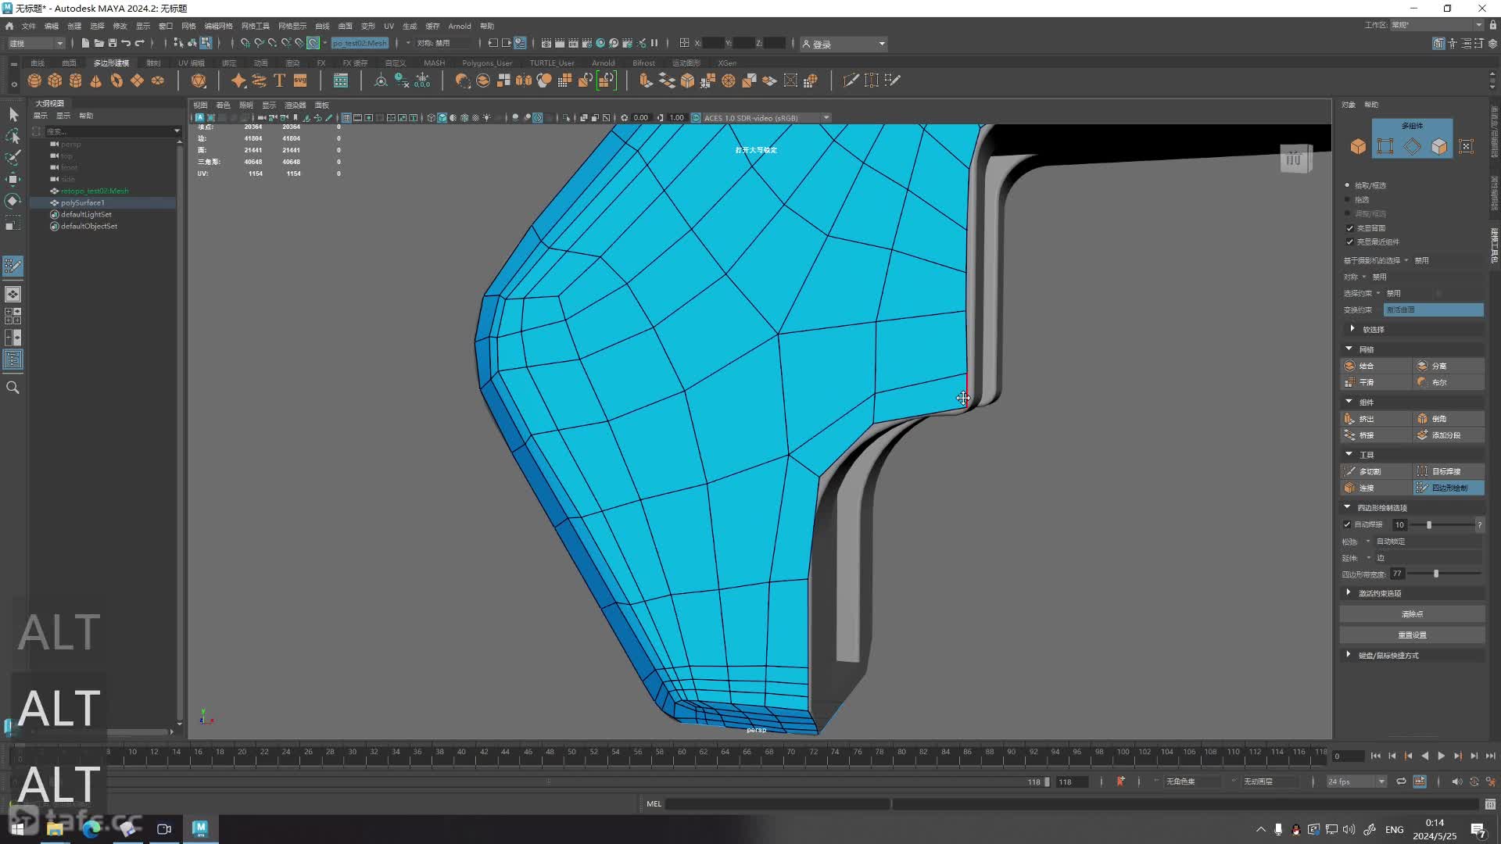Select the Move tool in toolbox
The image size is (1501, 844).
coord(13,180)
